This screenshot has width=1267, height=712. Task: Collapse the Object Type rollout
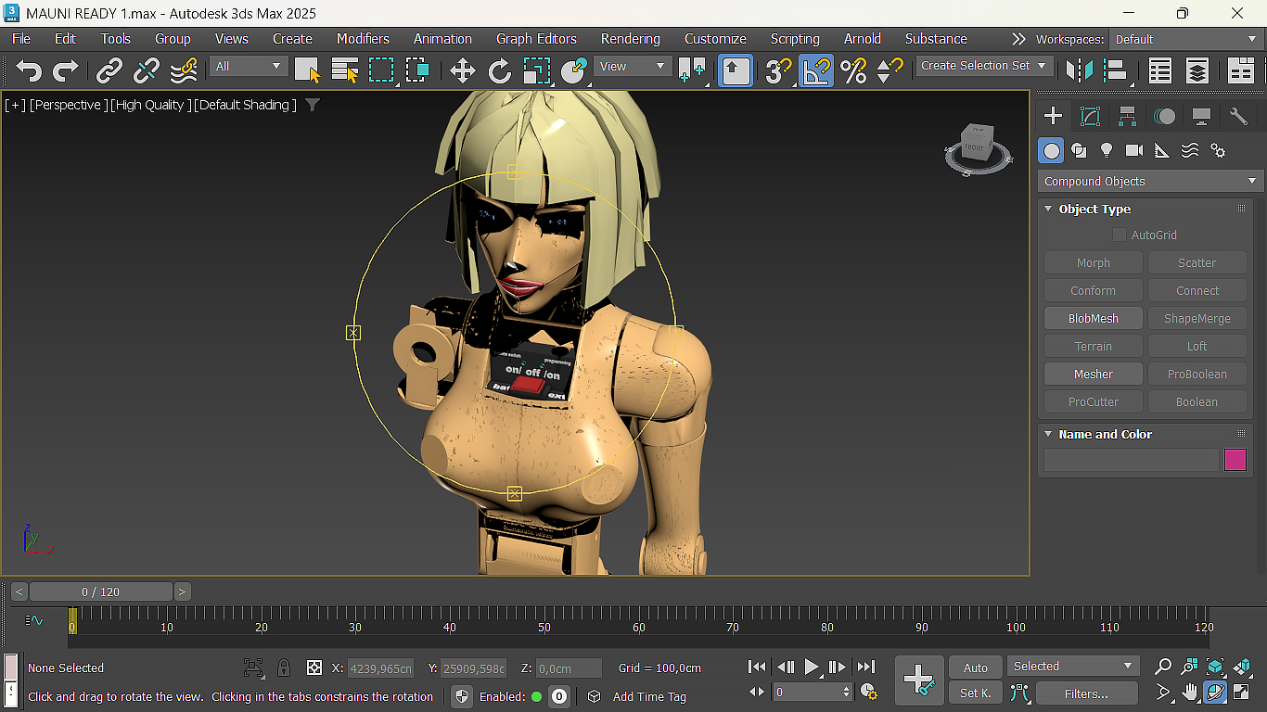point(1094,209)
